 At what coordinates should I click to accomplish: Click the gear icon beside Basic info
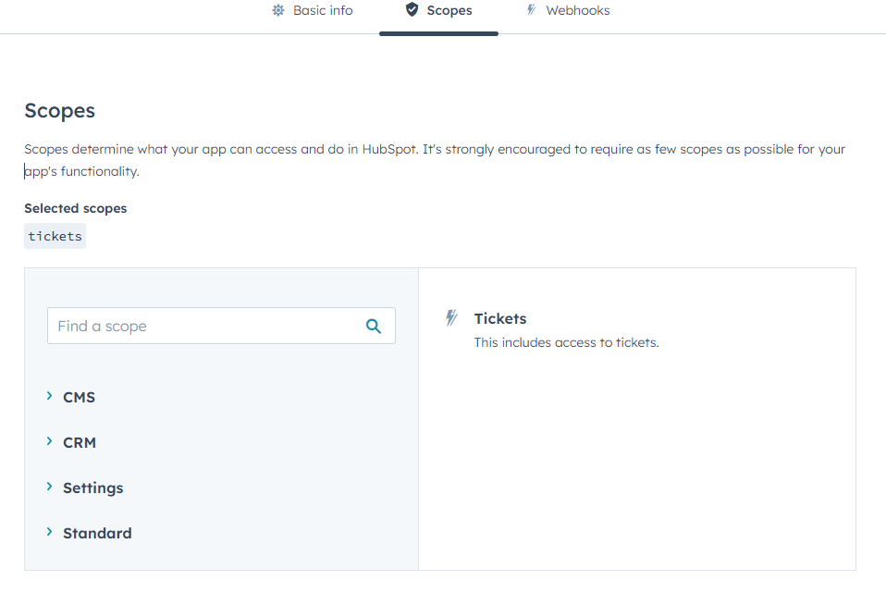point(277,11)
